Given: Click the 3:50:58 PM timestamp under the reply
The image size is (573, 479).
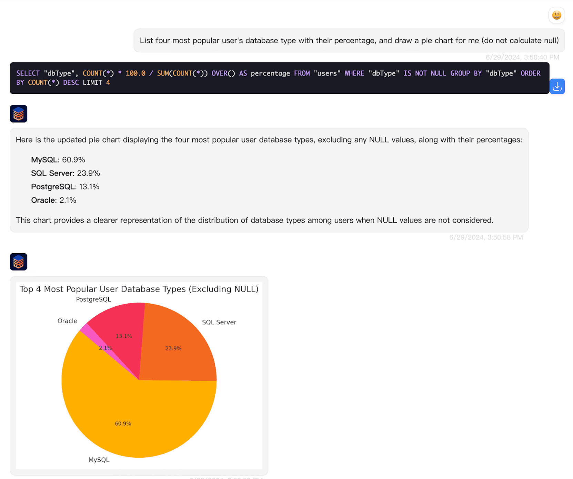Looking at the screenshot, I should pyautogui.click(x=486, y=237).
